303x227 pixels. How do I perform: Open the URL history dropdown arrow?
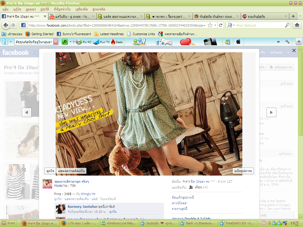(215, 25)
